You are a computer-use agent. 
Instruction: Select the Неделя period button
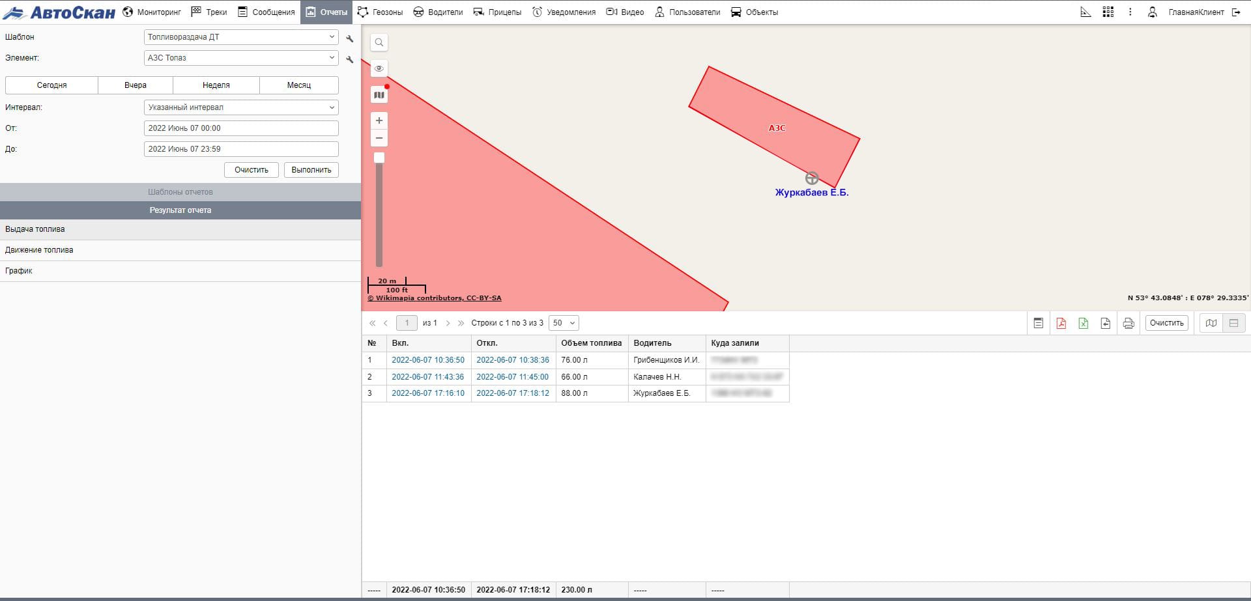point(216,85)
